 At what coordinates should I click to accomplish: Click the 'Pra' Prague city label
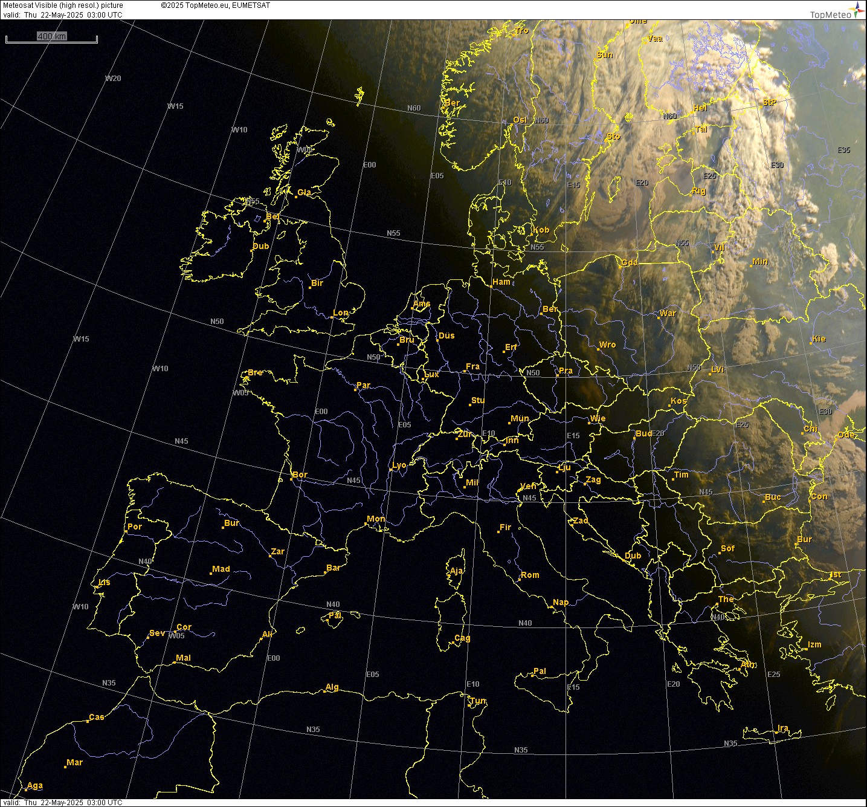[x=566, y=371]
